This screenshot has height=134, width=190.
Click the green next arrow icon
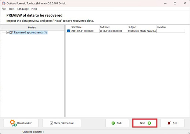click(149, 123)
